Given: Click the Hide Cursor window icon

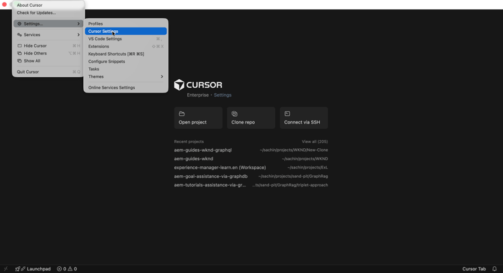Looking at the screenshot, I should click(x=19, y=46).
